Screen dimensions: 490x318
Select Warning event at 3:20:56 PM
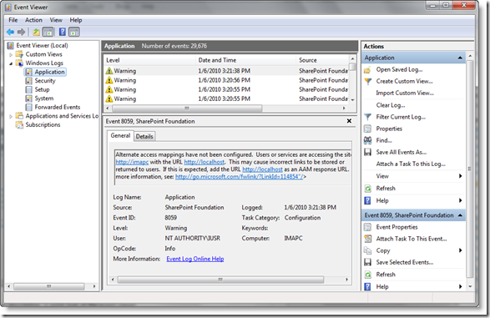(x=227, y=80)
